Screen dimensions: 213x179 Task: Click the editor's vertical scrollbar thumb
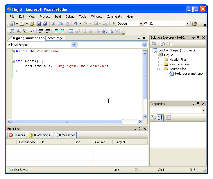(x=145, y=77)
